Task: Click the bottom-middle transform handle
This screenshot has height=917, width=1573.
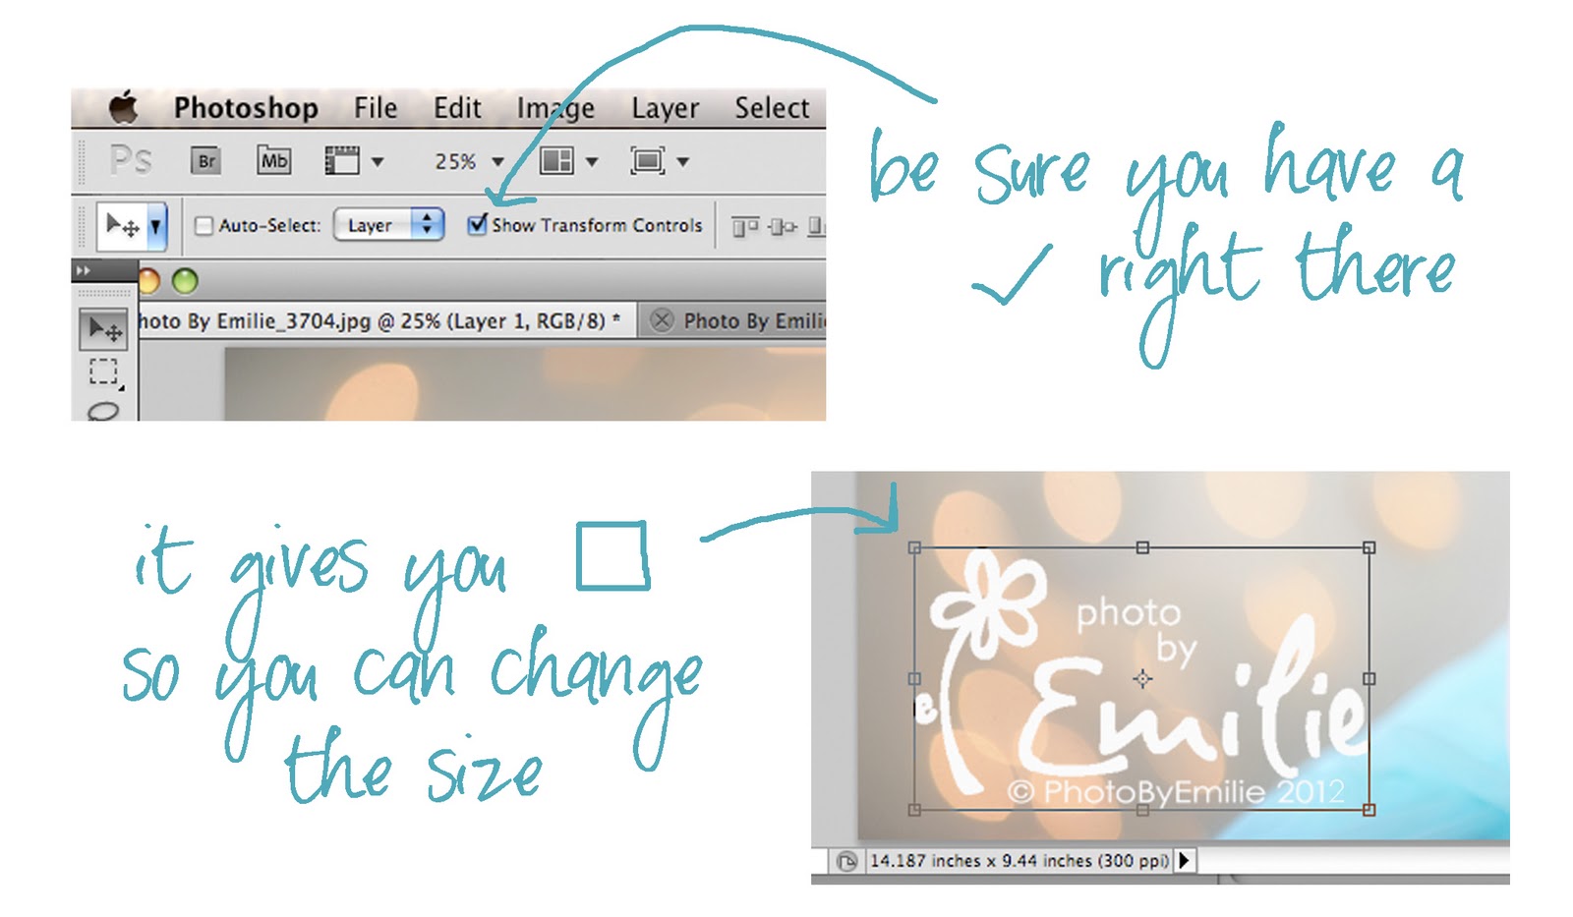Action: pos(1142,810)
